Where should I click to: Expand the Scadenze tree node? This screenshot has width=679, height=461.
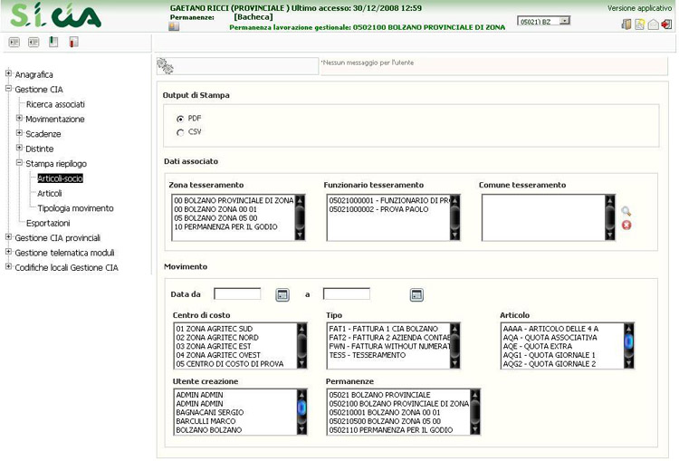pyautogui.click(x=19, y=133)
